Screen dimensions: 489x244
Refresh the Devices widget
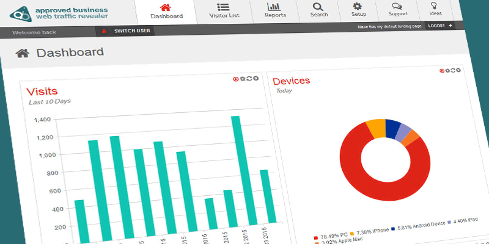(453, 71)
